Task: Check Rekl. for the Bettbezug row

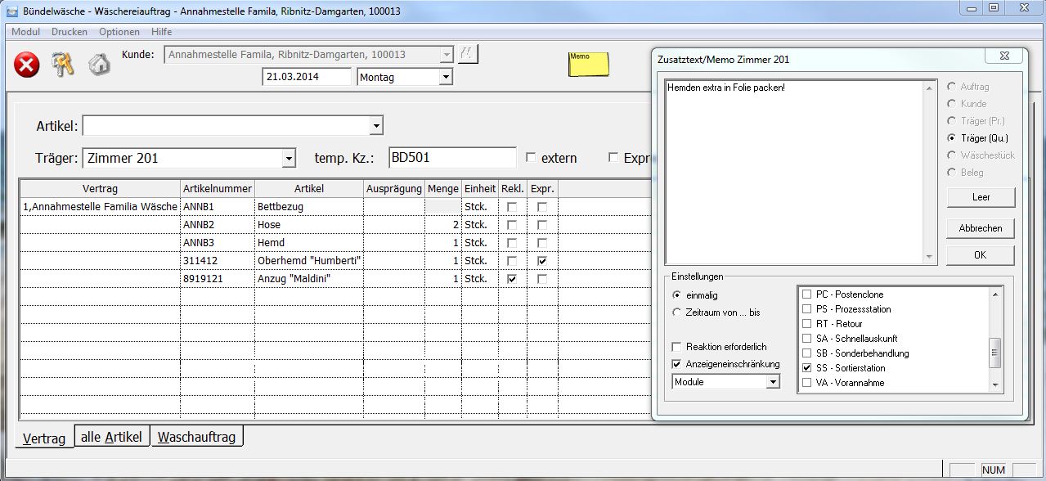Action: click(512, 207)
